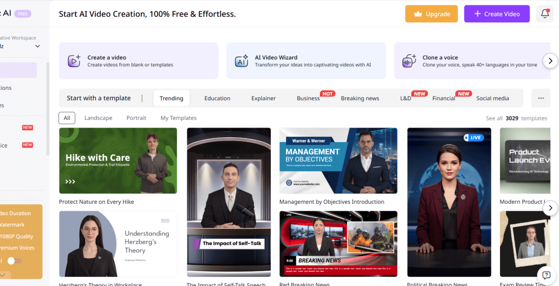
Task: Select the Social media template tab
Action: pyautogui.click(x=492, y=98)
